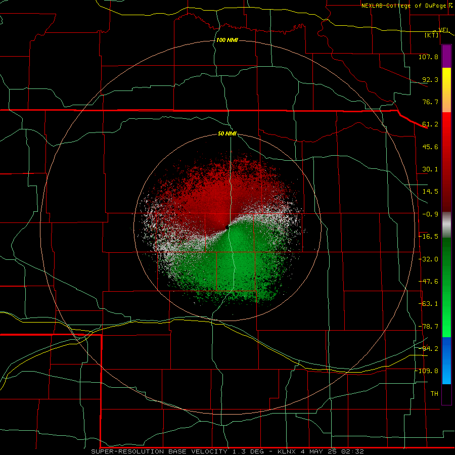The image size is (455, 455).
Task: Click the -109.8 velocity scale value
Action: (427, 371)
